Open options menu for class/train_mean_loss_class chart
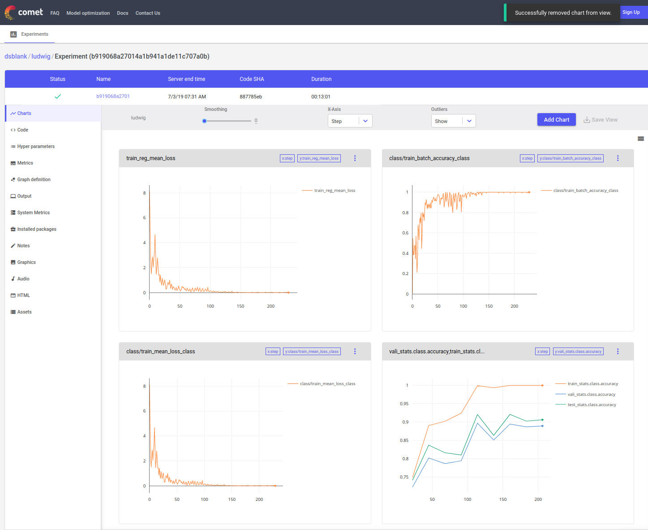 click(355, 352)
